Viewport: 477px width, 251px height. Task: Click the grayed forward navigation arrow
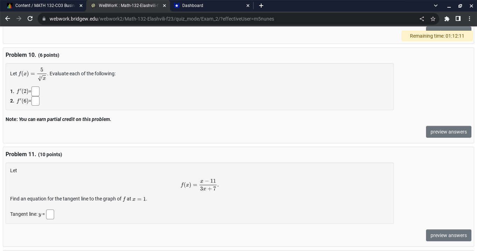click(19, 19)
